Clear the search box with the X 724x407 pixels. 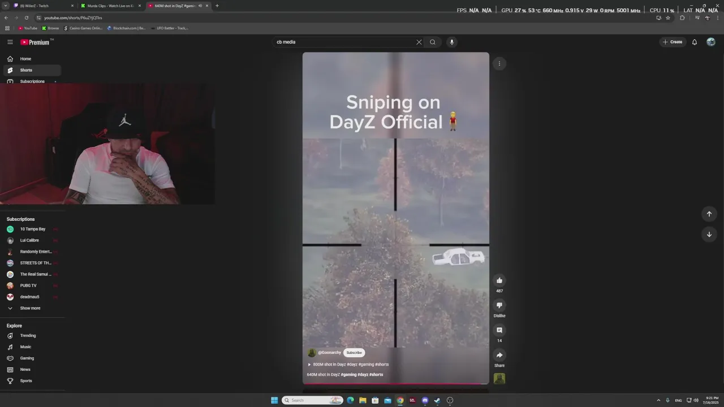coord(419,42)
